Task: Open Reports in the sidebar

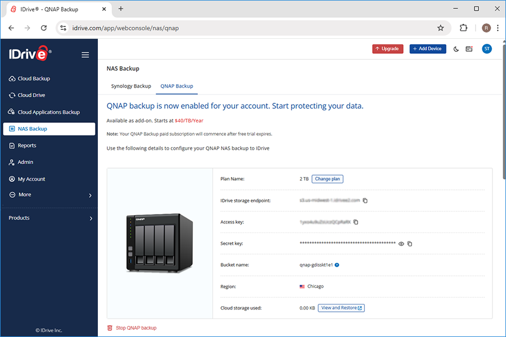Action: click(22, 145)
